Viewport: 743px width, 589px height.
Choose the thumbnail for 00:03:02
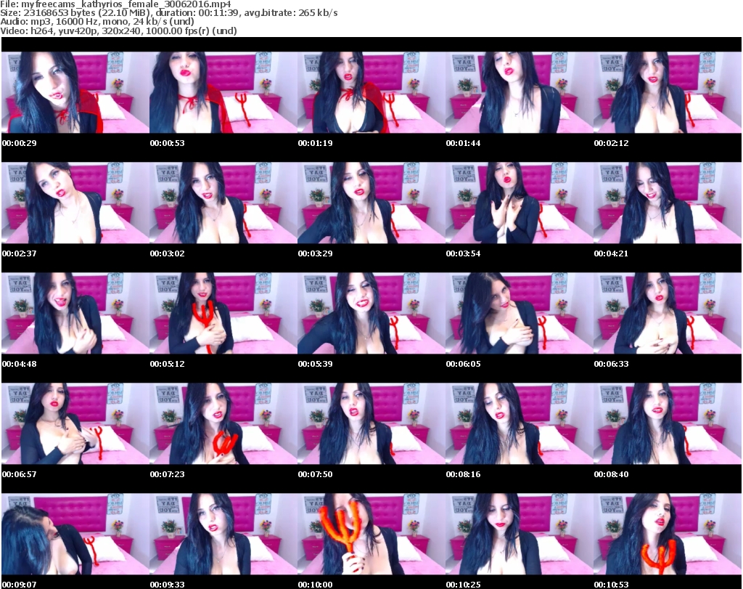pos(223,203)
